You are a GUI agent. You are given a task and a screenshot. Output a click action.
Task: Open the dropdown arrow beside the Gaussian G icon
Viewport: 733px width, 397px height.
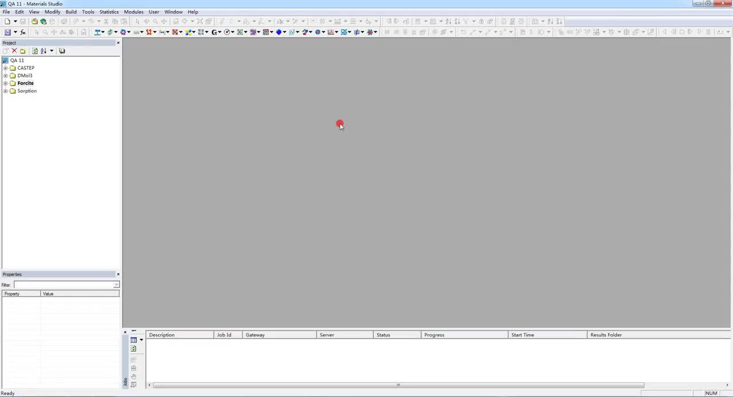[219, 32]
